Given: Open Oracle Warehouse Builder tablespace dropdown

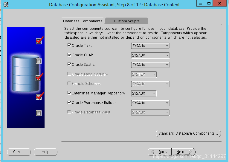Looking at the screenshot, I should tap(150, 103).
